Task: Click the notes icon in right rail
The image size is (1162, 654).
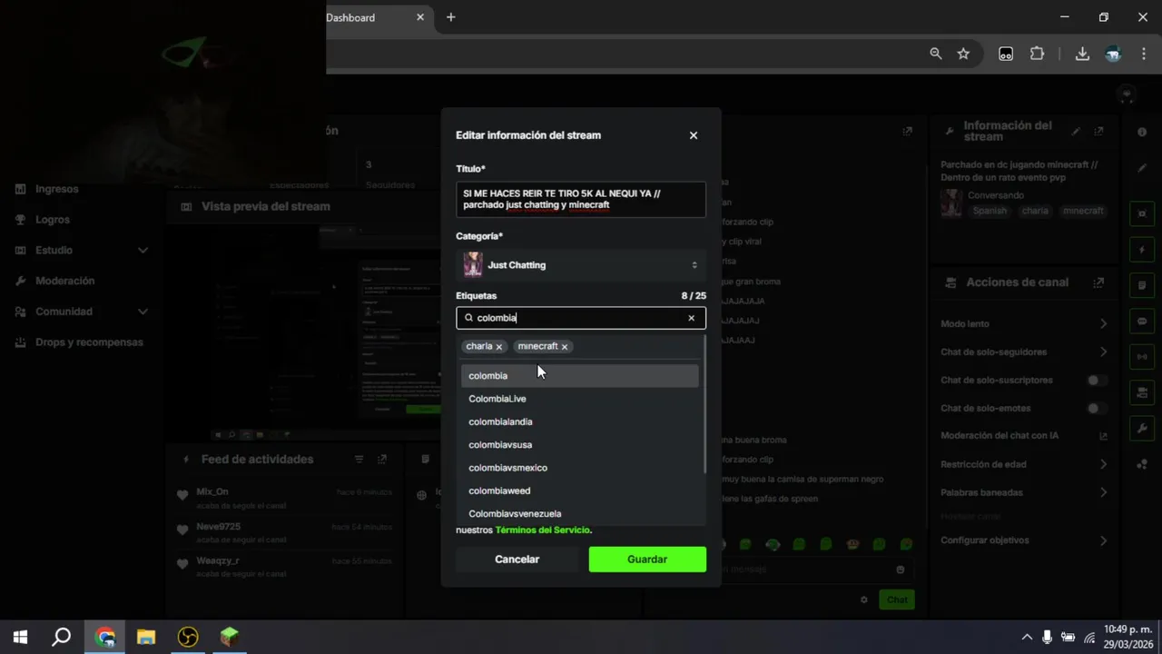Action: 1142,285
